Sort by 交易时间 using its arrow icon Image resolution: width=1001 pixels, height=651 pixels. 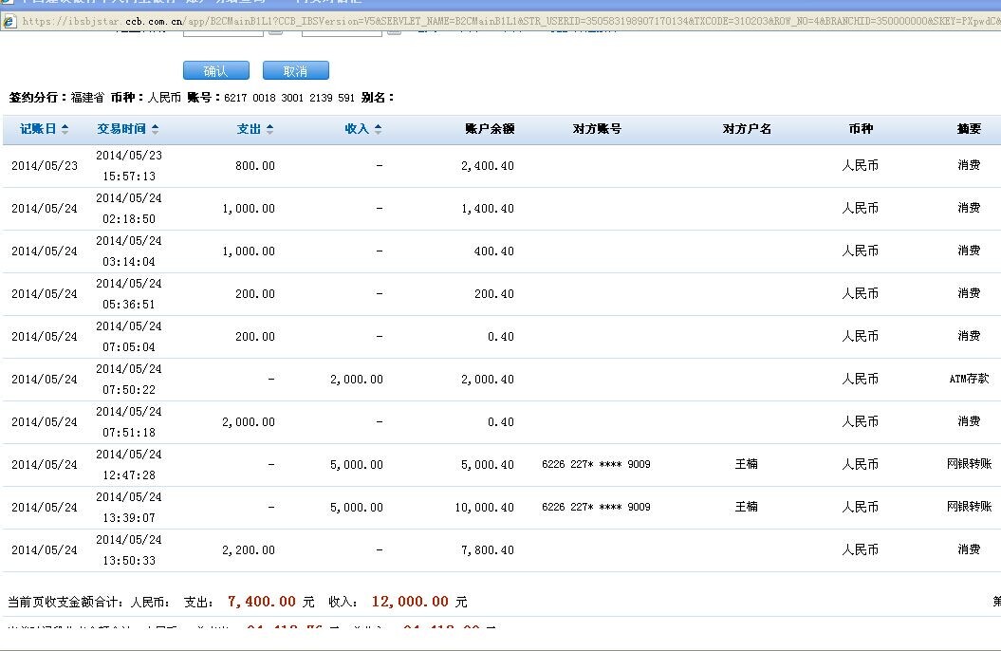coord(156,129)
